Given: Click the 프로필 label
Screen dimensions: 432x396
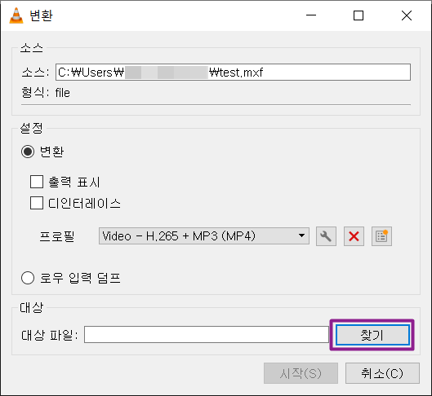Looking at the screenshot, I should click(x=57, y=236).
